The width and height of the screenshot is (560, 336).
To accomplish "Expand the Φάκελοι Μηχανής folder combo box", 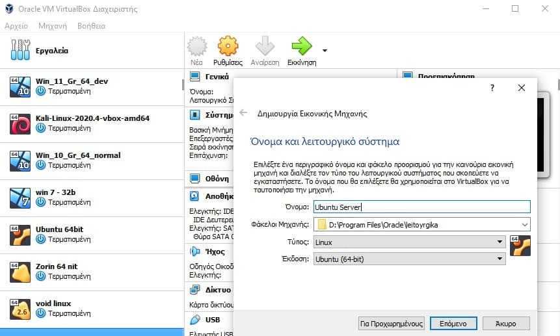I will coord(525,225).
